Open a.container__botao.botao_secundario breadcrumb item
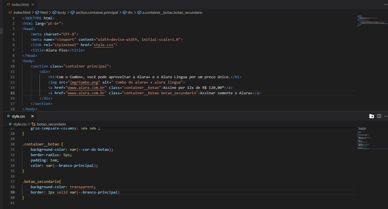Screen dimensions: 388x209 click(170, 12)
